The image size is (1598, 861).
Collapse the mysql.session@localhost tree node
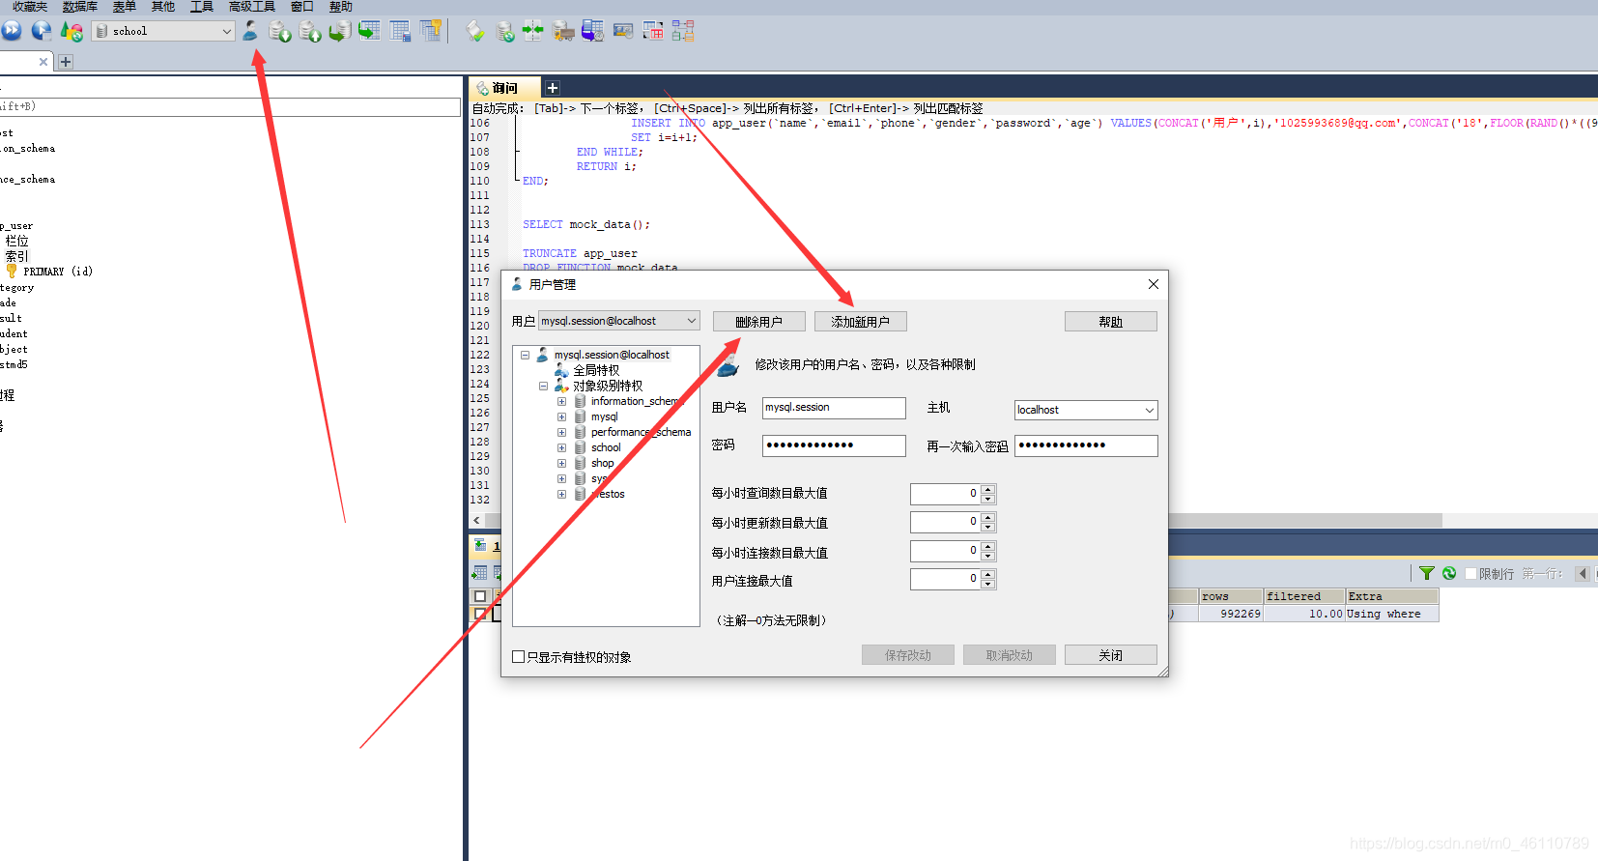(525, 355)
